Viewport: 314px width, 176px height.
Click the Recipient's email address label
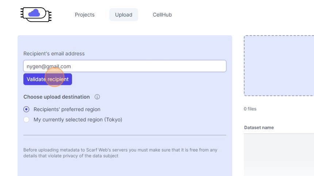[54, 54]
